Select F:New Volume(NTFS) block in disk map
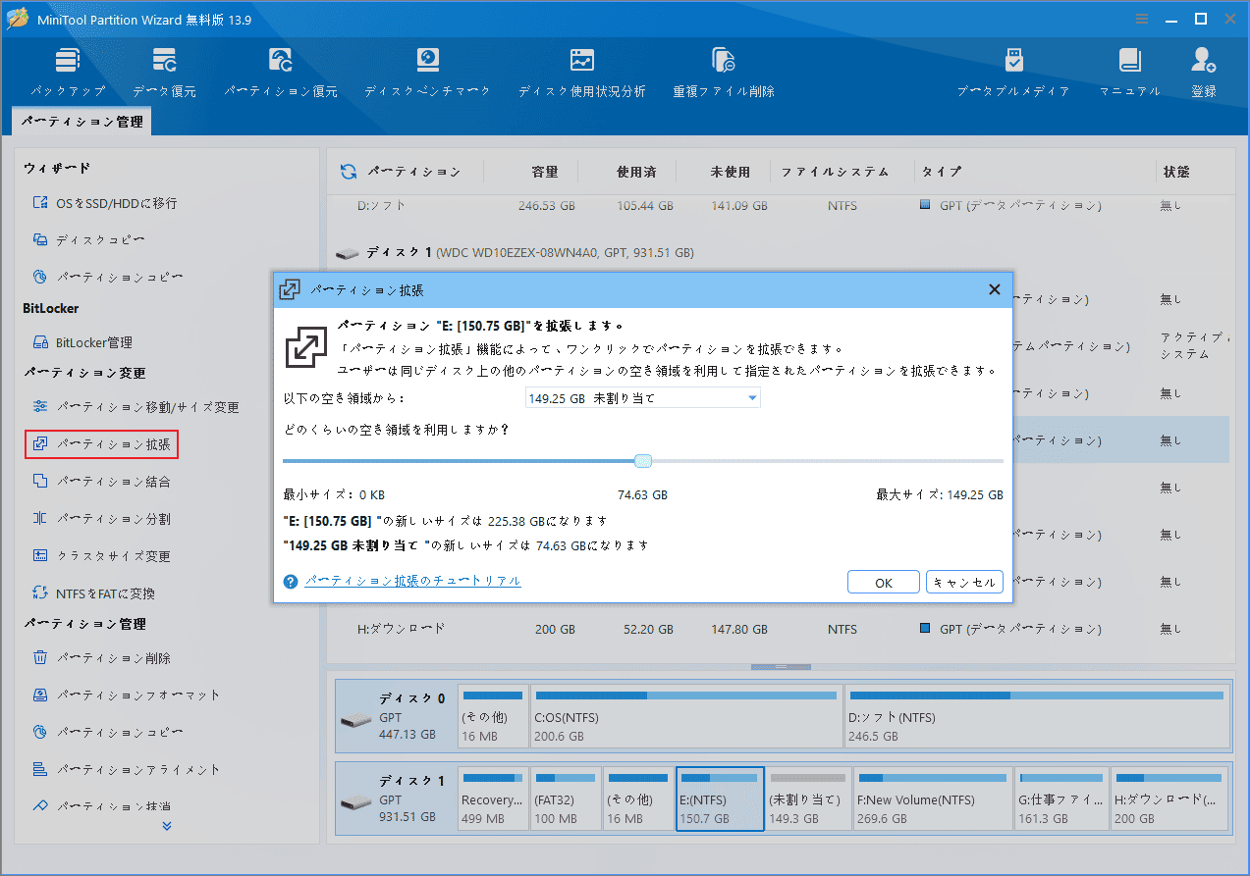The image size is (1250, 876). [x=932, y=799]
